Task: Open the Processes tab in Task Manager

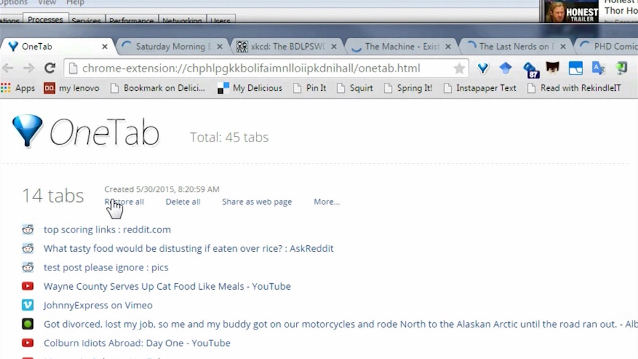Action: pos(45,20)
